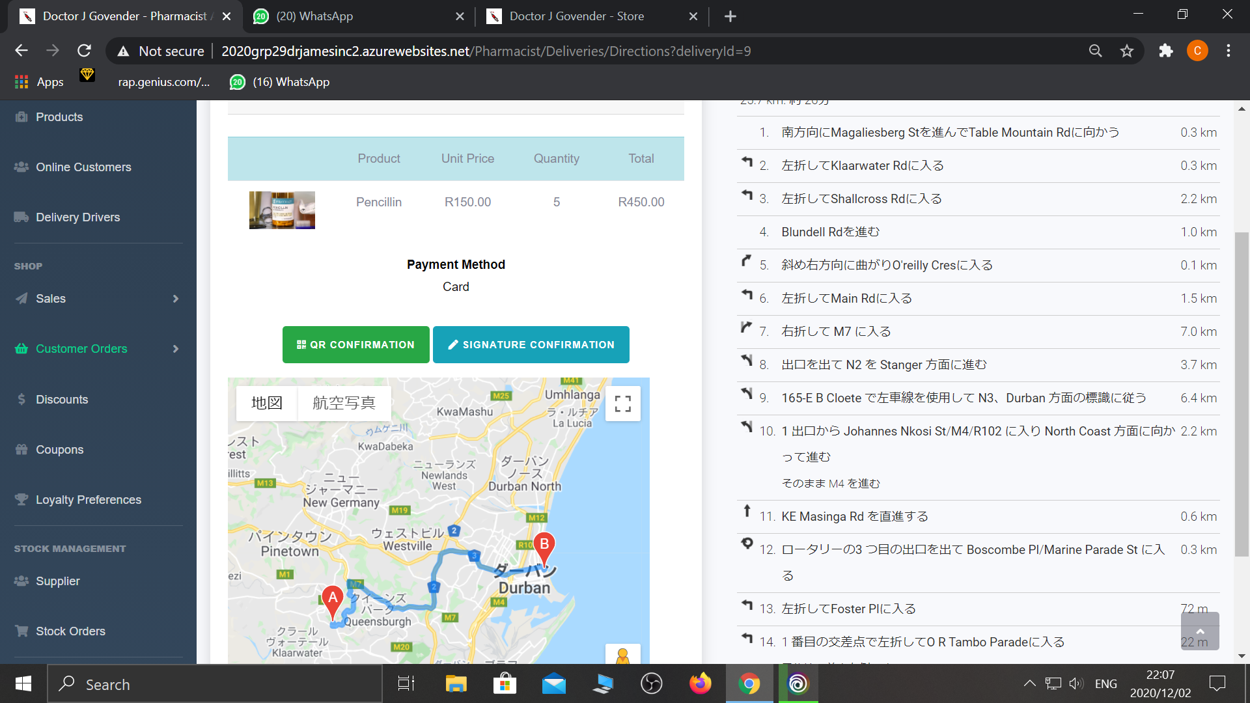
Task: Bookmark page with the star icon
Action: pos(1127,51)
